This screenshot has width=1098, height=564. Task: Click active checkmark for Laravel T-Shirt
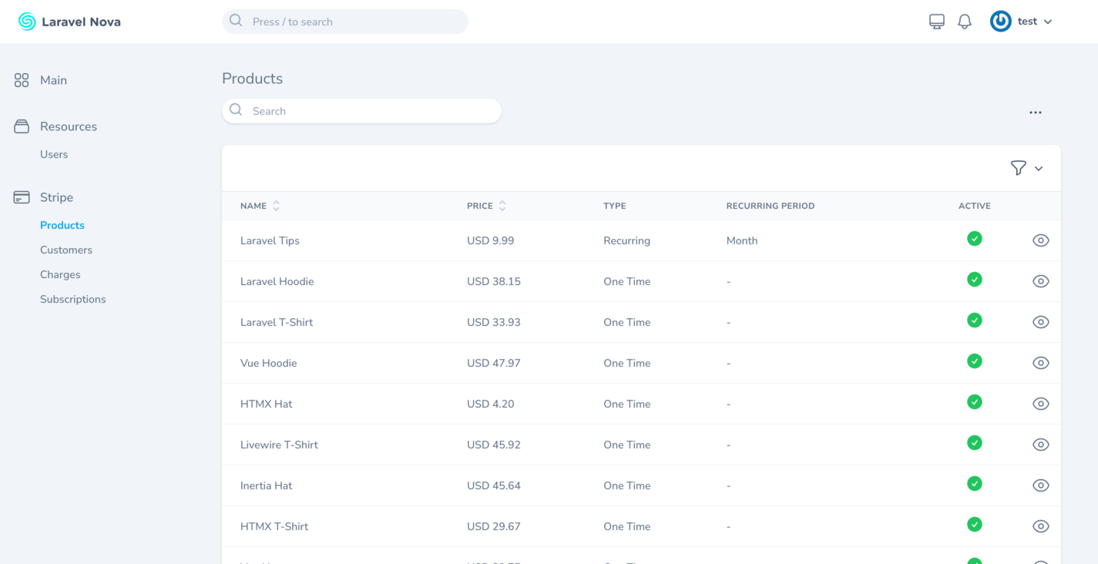(x=975, y=321)
